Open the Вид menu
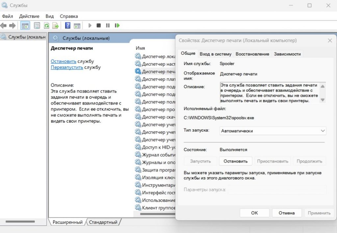This screenshot has height=233, width=337. 49,16
